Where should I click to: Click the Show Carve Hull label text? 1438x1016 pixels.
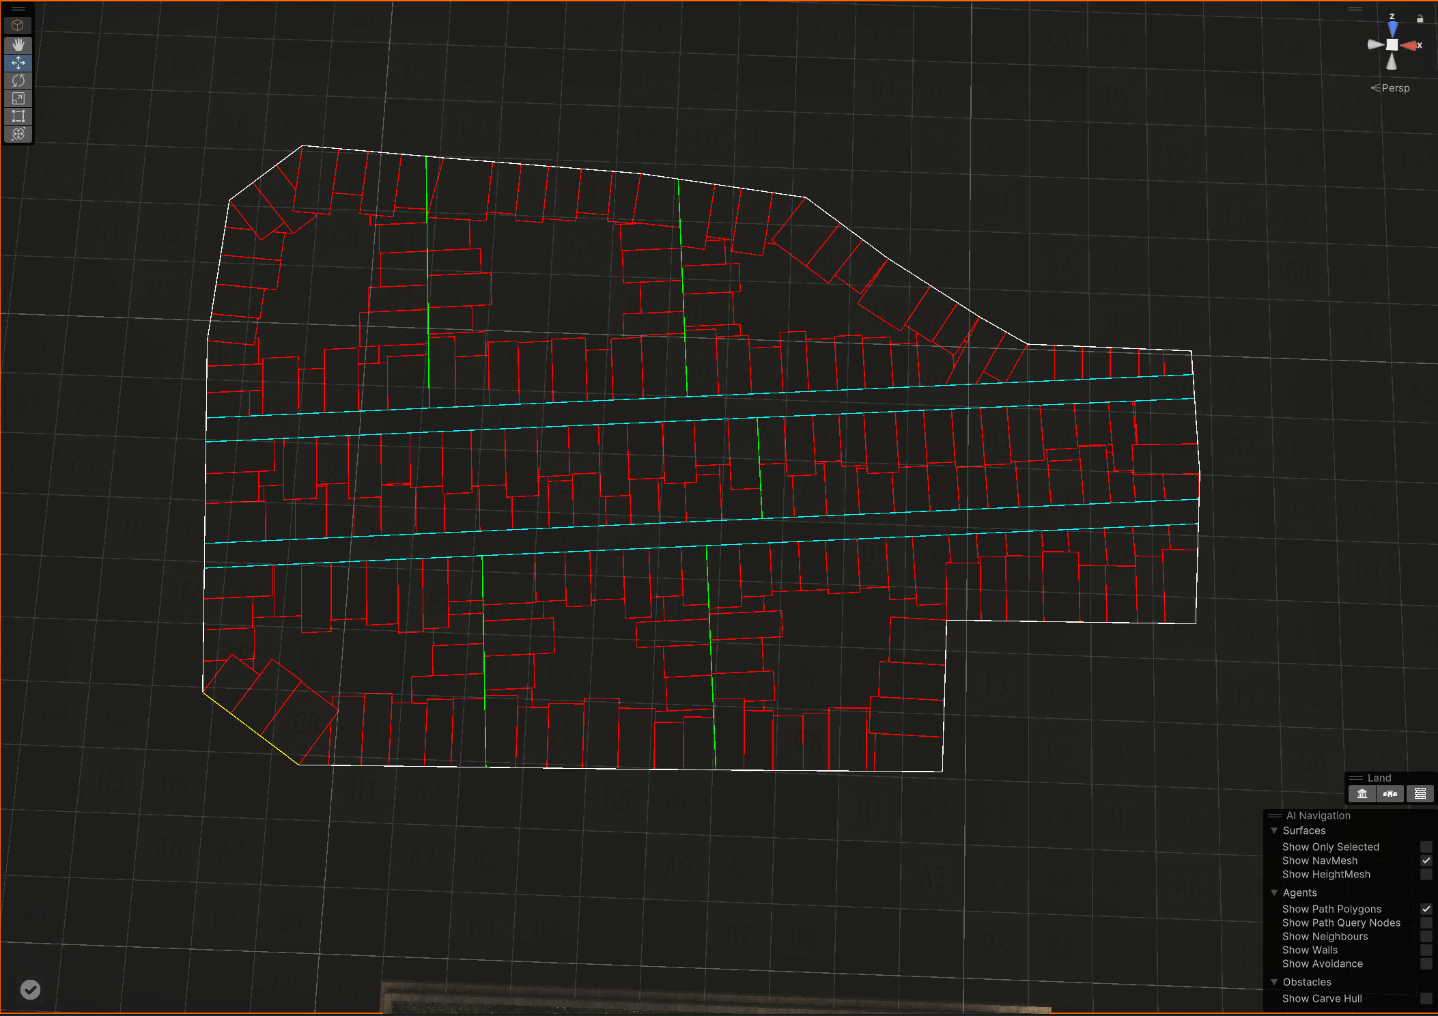[1322, 998]
